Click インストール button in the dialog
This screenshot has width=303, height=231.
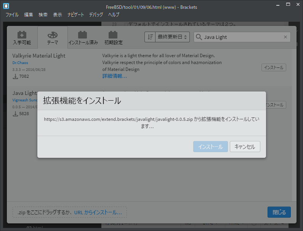coord(210,146)
